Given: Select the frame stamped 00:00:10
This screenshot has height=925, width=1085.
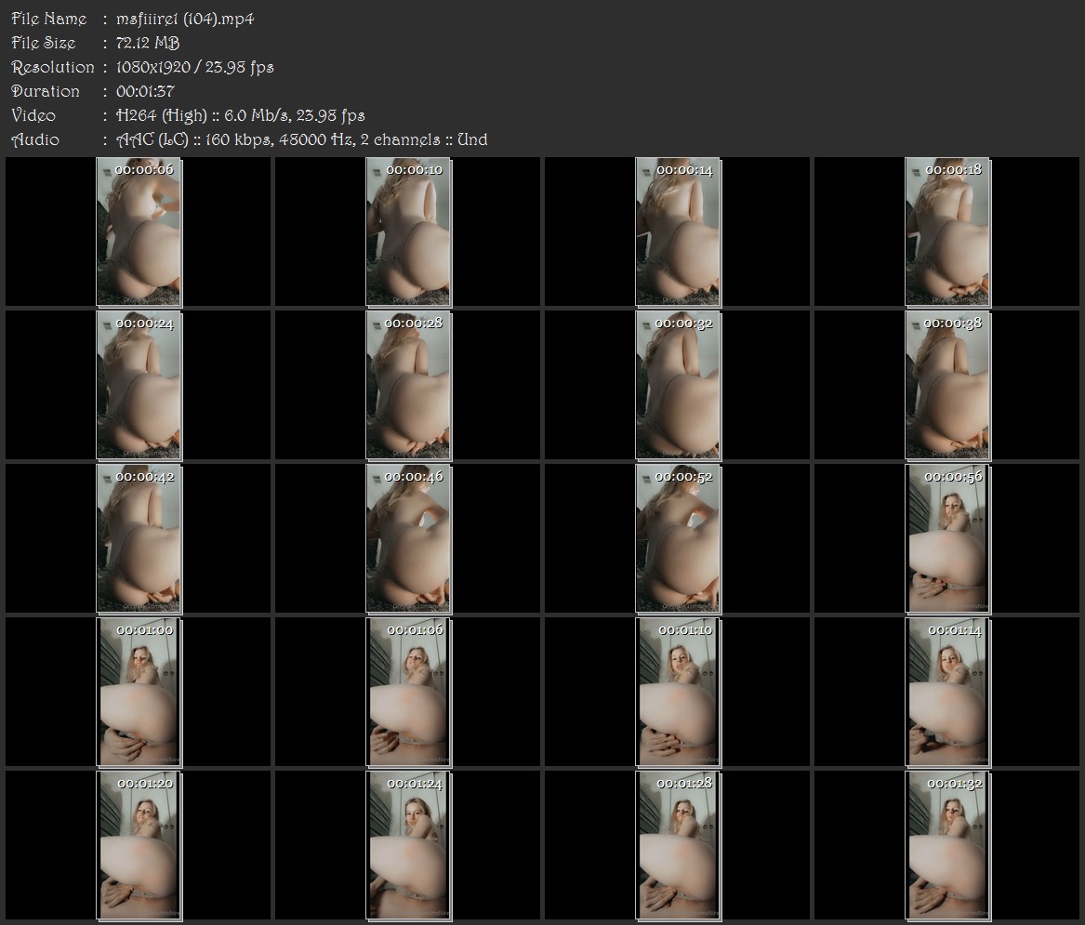Looking at the screenshot, I should click(x=409, y=231).
